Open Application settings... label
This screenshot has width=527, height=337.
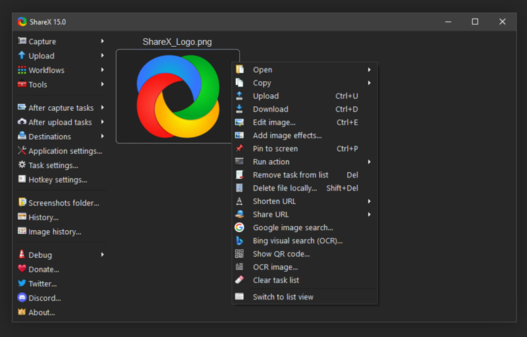[x=65, y=151]
